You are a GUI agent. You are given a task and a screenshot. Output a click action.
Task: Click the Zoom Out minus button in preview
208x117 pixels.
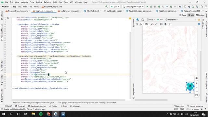(x=197, y=87)
